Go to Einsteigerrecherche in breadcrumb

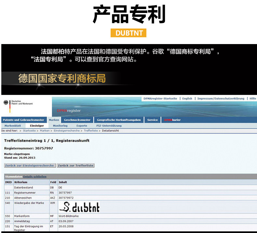pos(67,131)
